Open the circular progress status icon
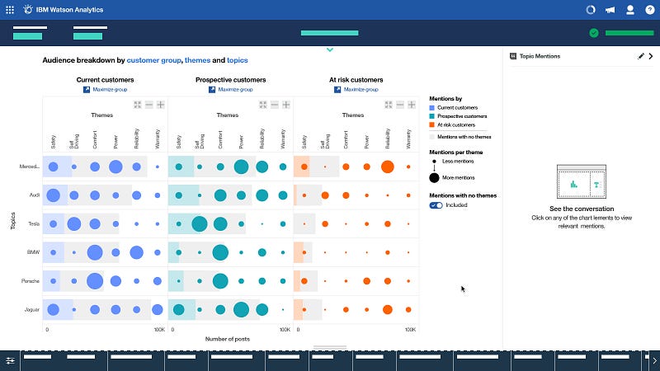Viewport: 660px width, 371px height. coord(591,10)
